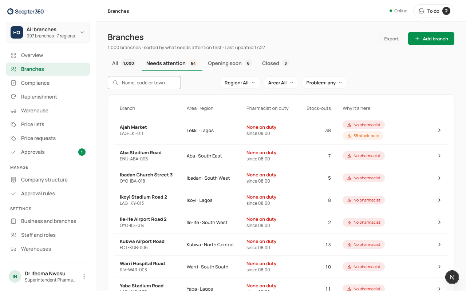Click the Add branch button

[x=431, y=39]
